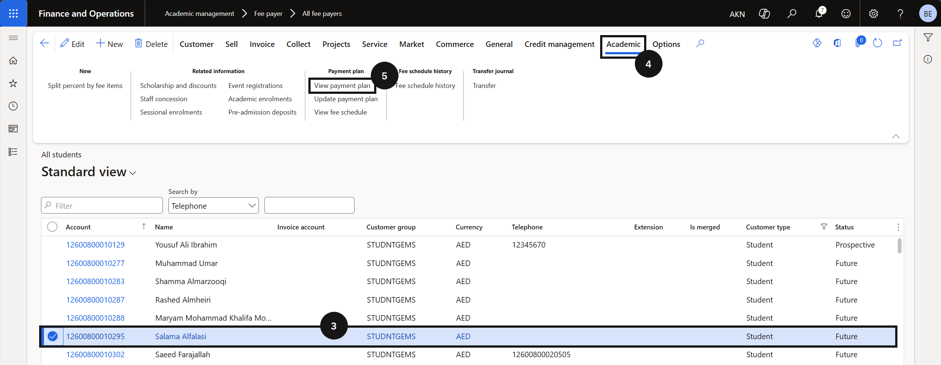Open the Customer group column header menu
Screen dimensions: 941x365
pyautogui.click(x=391, y=227)
